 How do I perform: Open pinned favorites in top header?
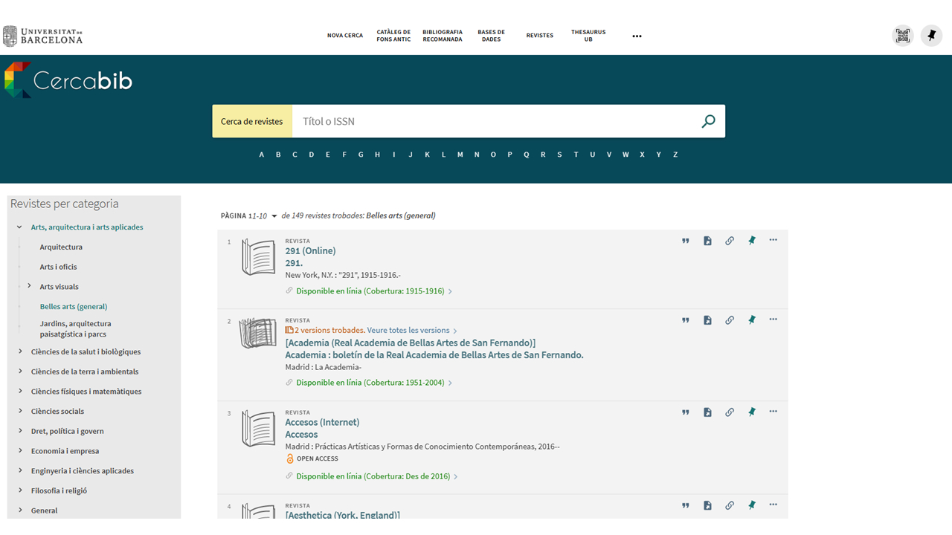pos(931,36)
